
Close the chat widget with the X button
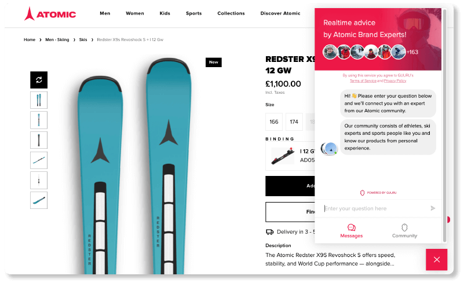click(436, 259)
